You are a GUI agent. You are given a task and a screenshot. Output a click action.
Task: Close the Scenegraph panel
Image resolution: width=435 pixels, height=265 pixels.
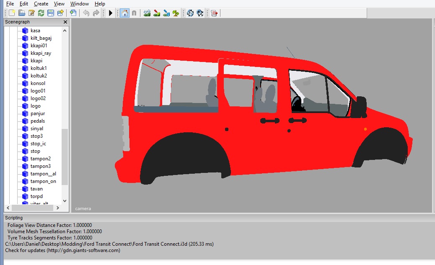pos(65,22)
